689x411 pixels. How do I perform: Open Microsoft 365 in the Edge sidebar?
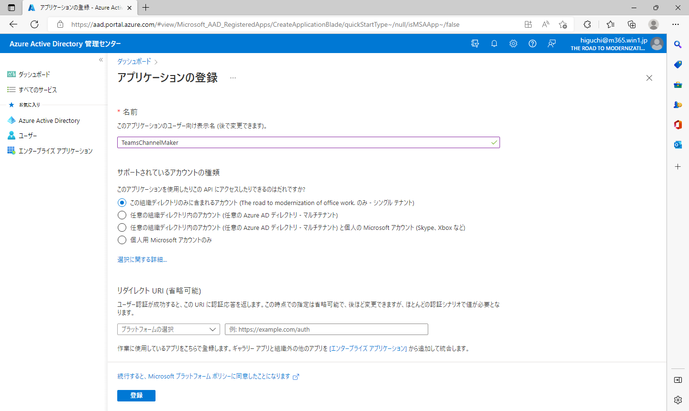(x=678, y=125)
